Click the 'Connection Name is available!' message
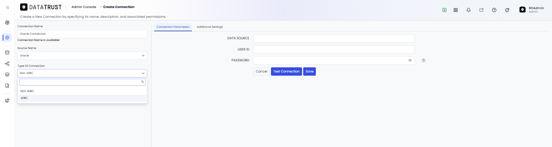Viewport: 552px width, 147px height. (x=39, y=40)
